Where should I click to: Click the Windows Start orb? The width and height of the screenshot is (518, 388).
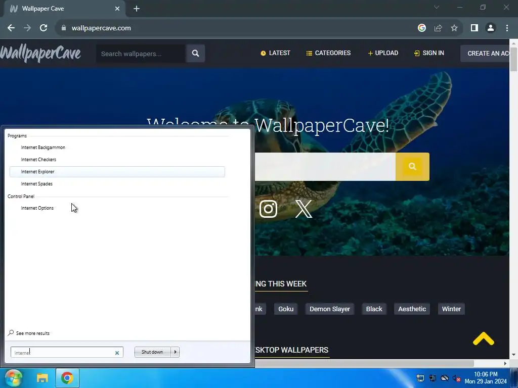(14, 378)
